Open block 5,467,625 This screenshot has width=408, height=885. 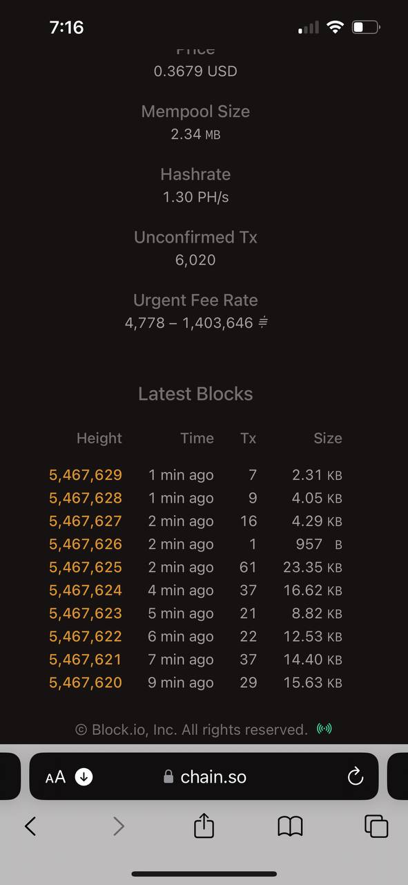pos(86,567)
